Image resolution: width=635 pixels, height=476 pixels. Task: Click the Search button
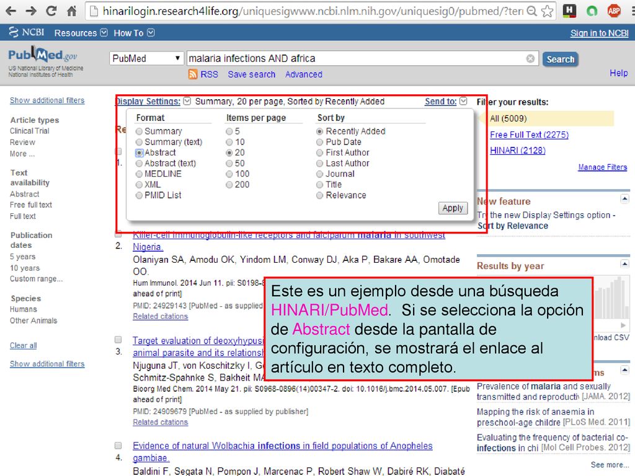click(560, 59)
